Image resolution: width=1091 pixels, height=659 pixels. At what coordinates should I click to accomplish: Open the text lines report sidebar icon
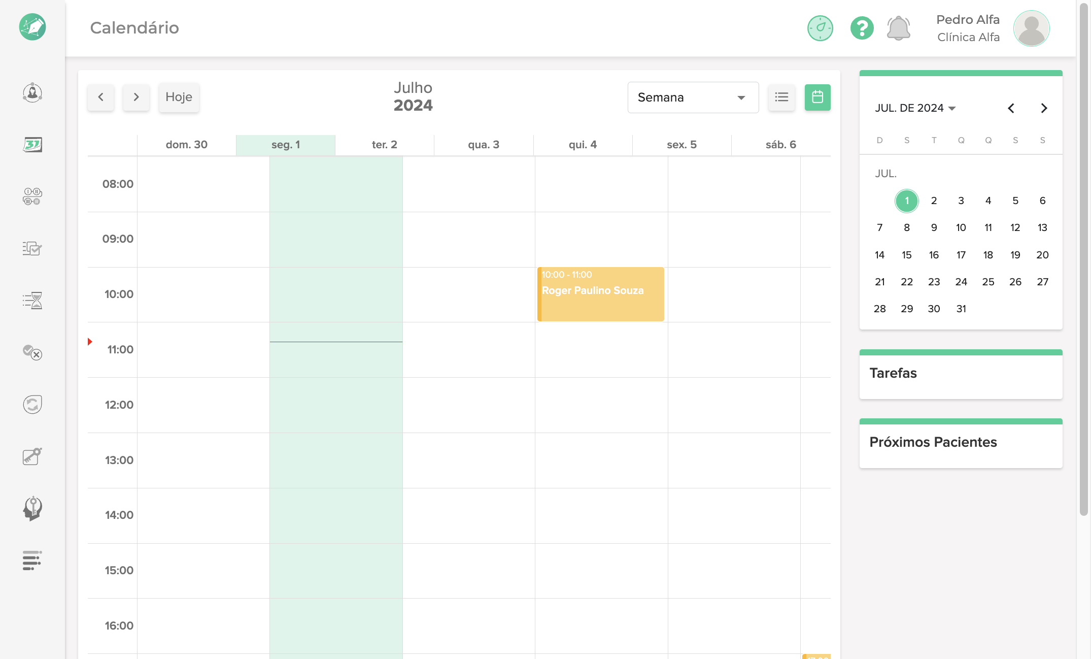point(32,561)
